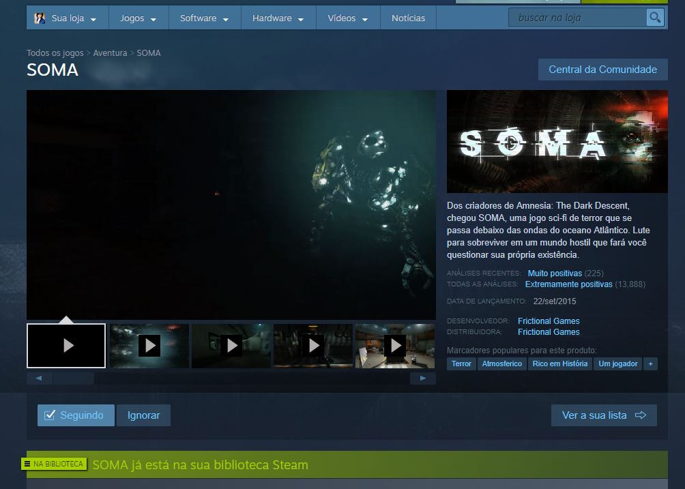Screen dimensions: 685x489
Task: Open the Software dropdown menu
Action: (205, 18)
